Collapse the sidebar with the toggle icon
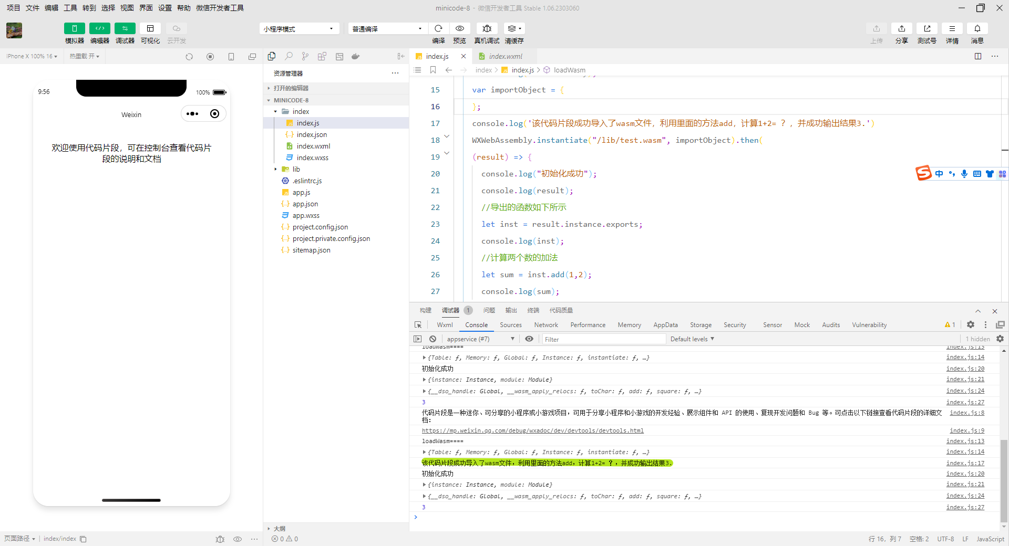This screenshot has width=1009, height=546. click(x=401, y=56)
